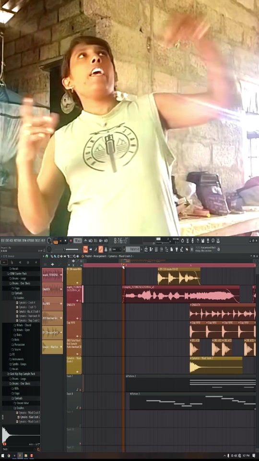The height and width of the screenshot is (461, 259).
Task: Click the orange highlighted playlist-view button
Action: click(86, 249)
